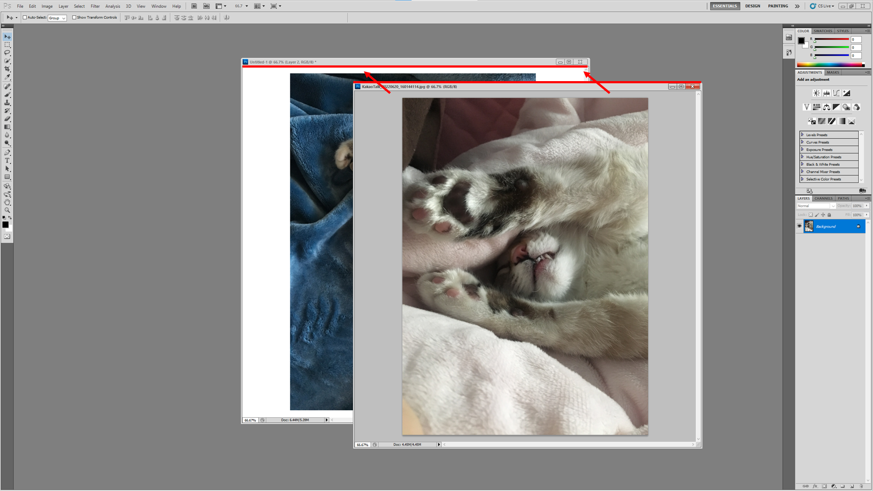Screen dimensions: 873x491
Task: Open the Auto-Select Group dropdown
Action: tap(57, 18)
